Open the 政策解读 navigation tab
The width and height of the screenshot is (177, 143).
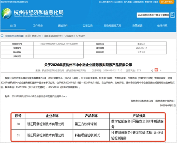pos(137,26)
